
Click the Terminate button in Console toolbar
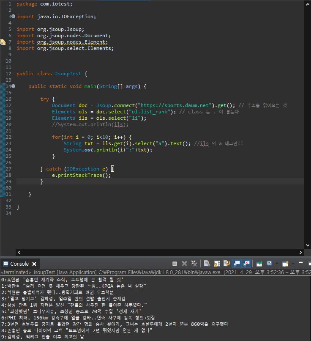[175, 264]
